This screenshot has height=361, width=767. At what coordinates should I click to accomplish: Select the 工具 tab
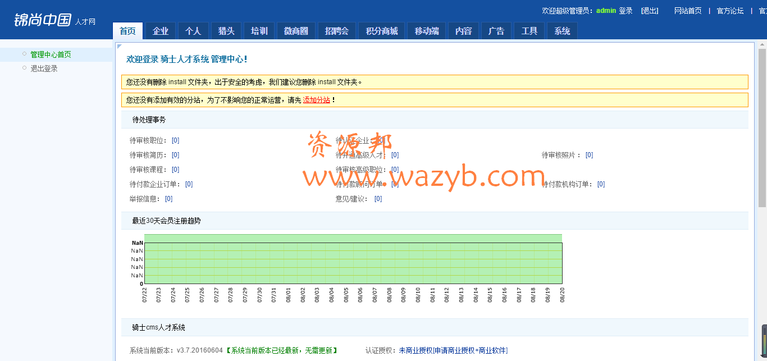pos(529,31)
